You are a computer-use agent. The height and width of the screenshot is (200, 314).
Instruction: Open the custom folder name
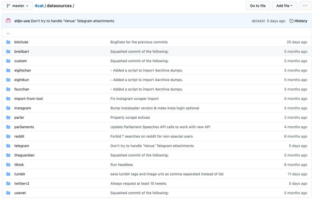(20, 61)
